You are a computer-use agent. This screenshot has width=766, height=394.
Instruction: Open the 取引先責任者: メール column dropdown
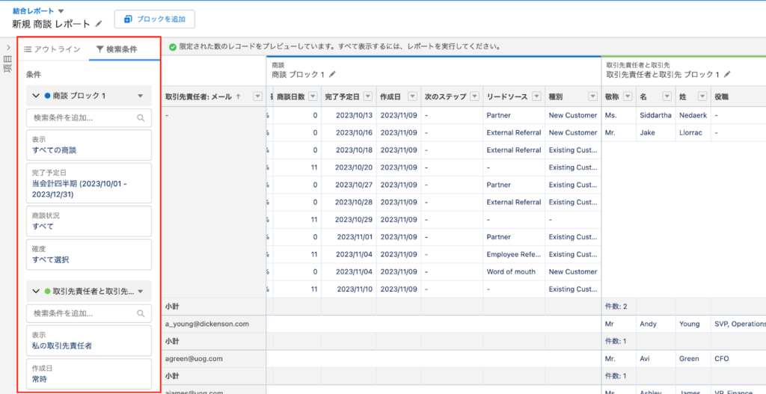point(258,96)
